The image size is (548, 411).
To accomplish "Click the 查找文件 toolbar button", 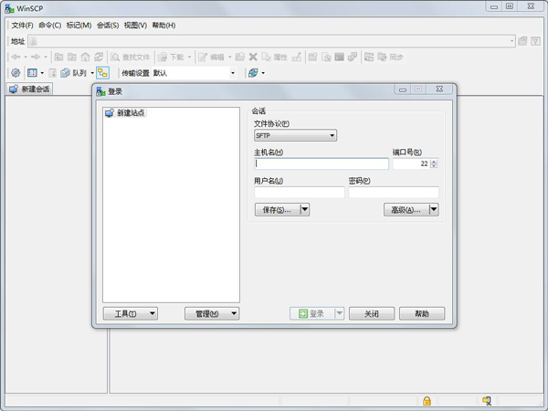I will click(131, 57).
